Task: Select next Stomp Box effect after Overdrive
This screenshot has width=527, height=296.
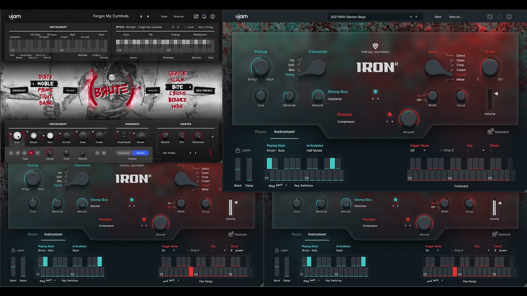Action: coord(378,99)
